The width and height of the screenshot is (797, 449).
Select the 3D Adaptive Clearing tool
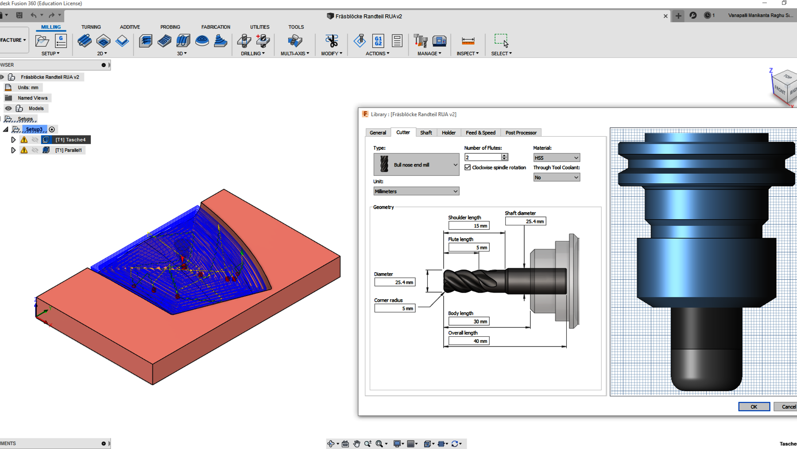(x=146, y=41)
